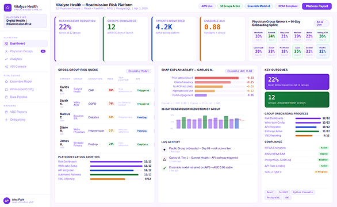Click the Prior admissions SHAP bar
337x207 pixels.
(x=217, y=78)
